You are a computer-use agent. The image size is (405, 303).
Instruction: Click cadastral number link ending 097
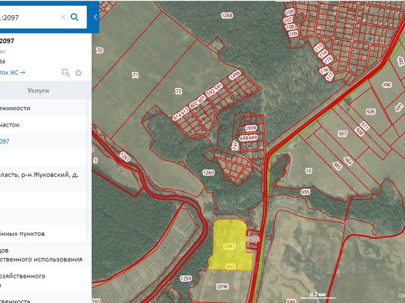tap(5, 141)
